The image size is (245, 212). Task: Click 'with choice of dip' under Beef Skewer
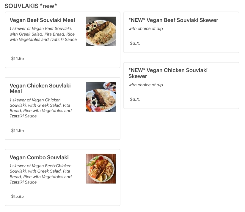[146, 29]
